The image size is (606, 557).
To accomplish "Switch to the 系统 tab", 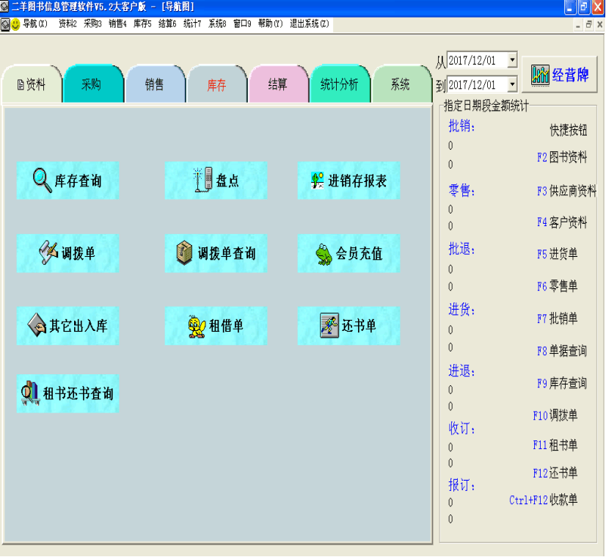I will coord(401,84).
